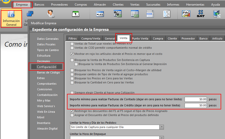Screen dimensions: 225x139
Task: Open the Ayuda menu
Action: (x=215, y=5)
